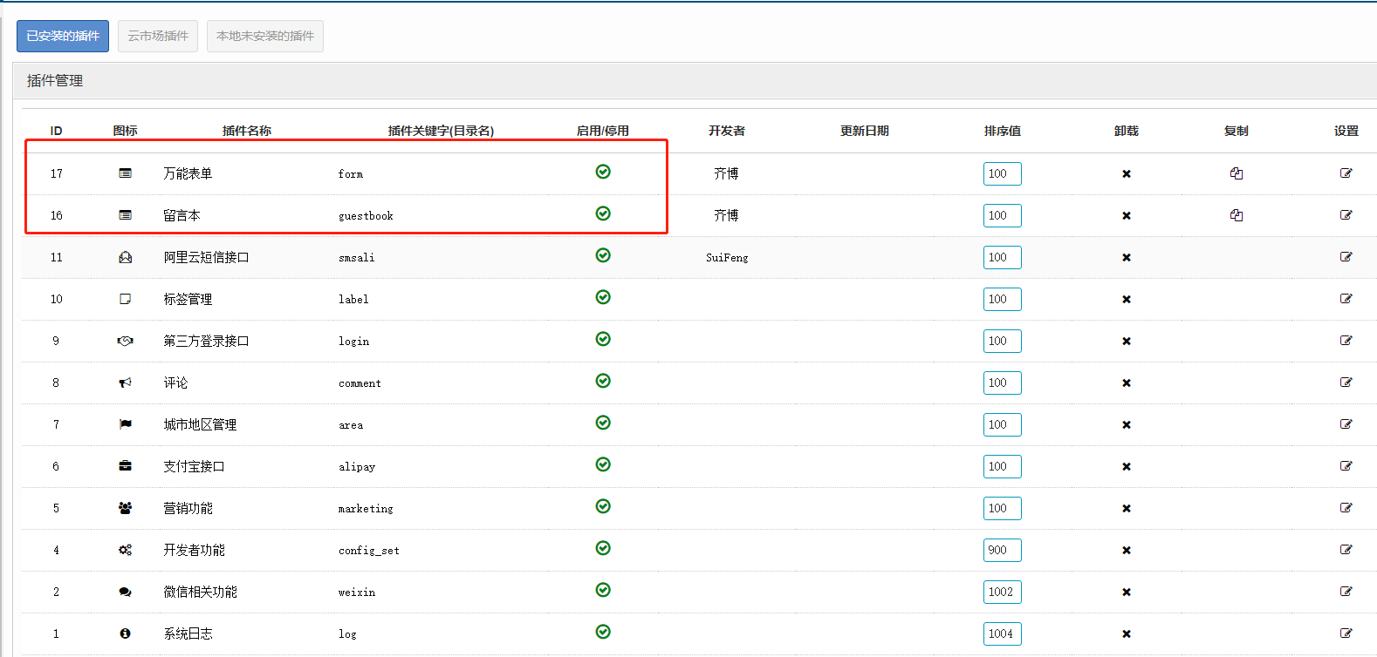
Task: Switch off the 城市地区管理 plugin
Action: (x=602, y=423)
